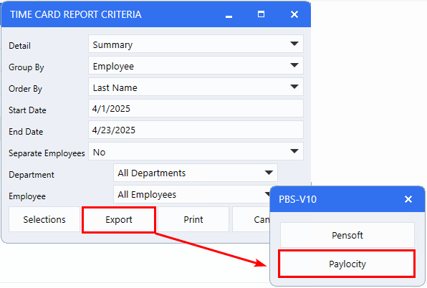Choose Paylocity in the PBS-V10 popup
This screenshot has width=427, height=288.
(x=347, y=264)
